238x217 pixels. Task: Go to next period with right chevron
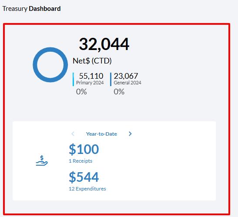130,134
